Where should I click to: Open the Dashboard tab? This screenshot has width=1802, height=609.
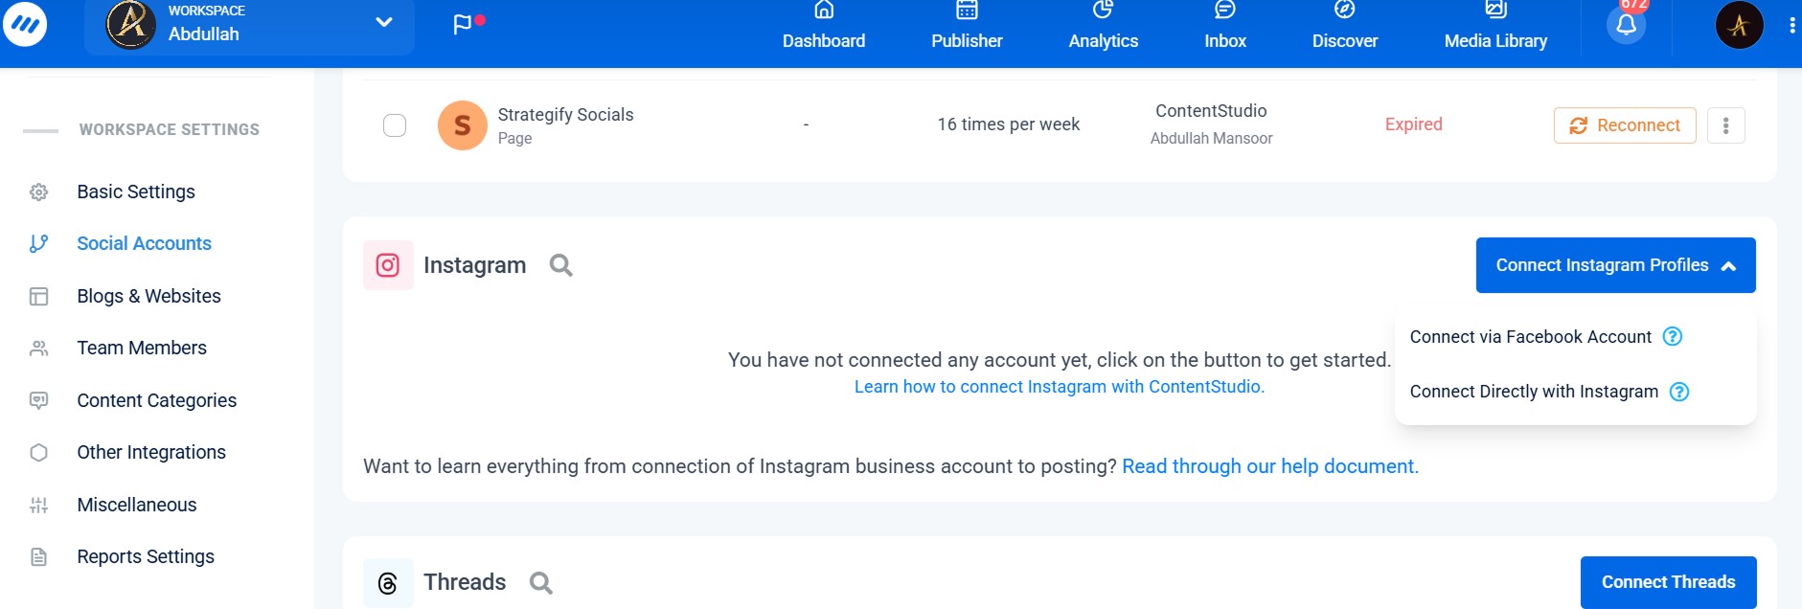point(824,27)
